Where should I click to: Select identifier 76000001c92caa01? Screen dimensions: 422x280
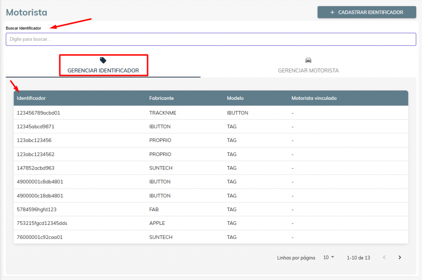(x=40, y=237)
